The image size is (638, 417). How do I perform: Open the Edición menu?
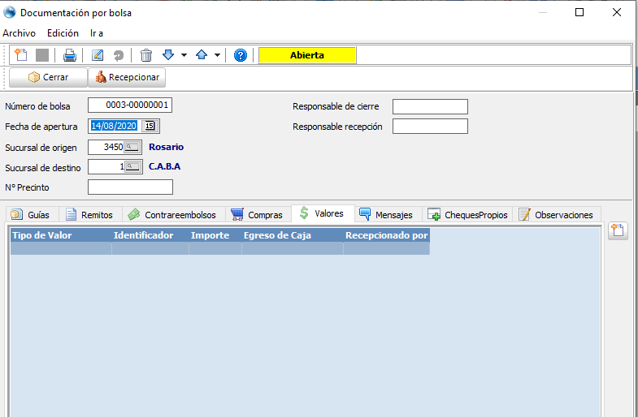pos(63,33)
